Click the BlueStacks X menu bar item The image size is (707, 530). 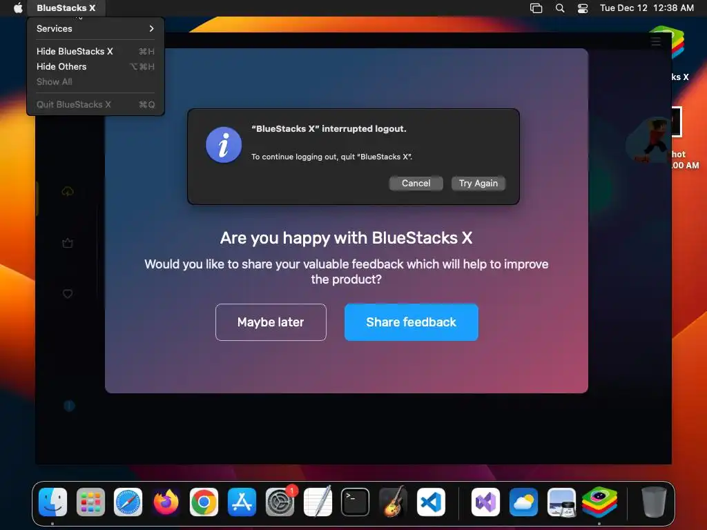(x=66, y=8)
